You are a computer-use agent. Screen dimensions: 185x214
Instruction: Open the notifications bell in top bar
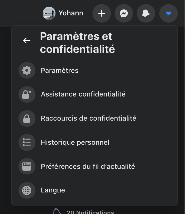coord(146,13)
